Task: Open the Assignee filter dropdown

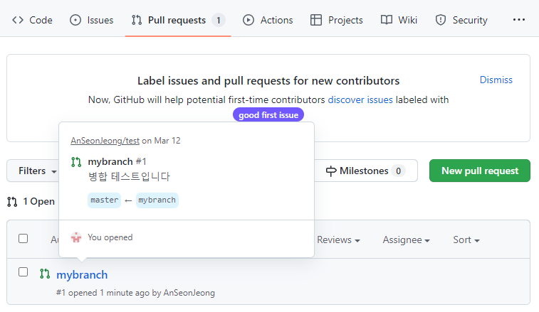Action: pos(406,240)
